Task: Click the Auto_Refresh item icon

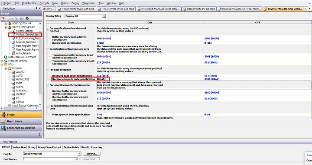Action: 13,53
